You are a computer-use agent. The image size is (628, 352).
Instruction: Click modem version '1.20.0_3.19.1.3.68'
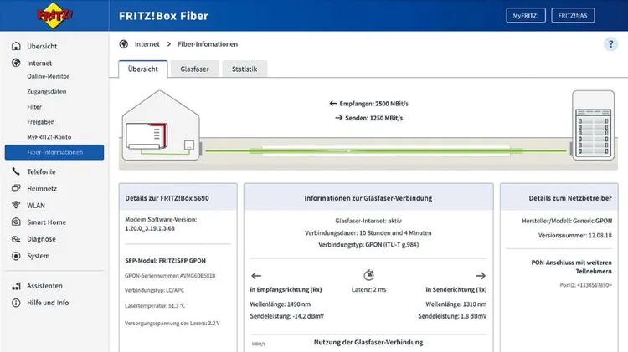tap(150, 228)
